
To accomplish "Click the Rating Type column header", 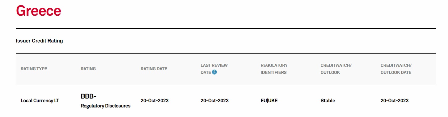I will [x=34, y=69].
